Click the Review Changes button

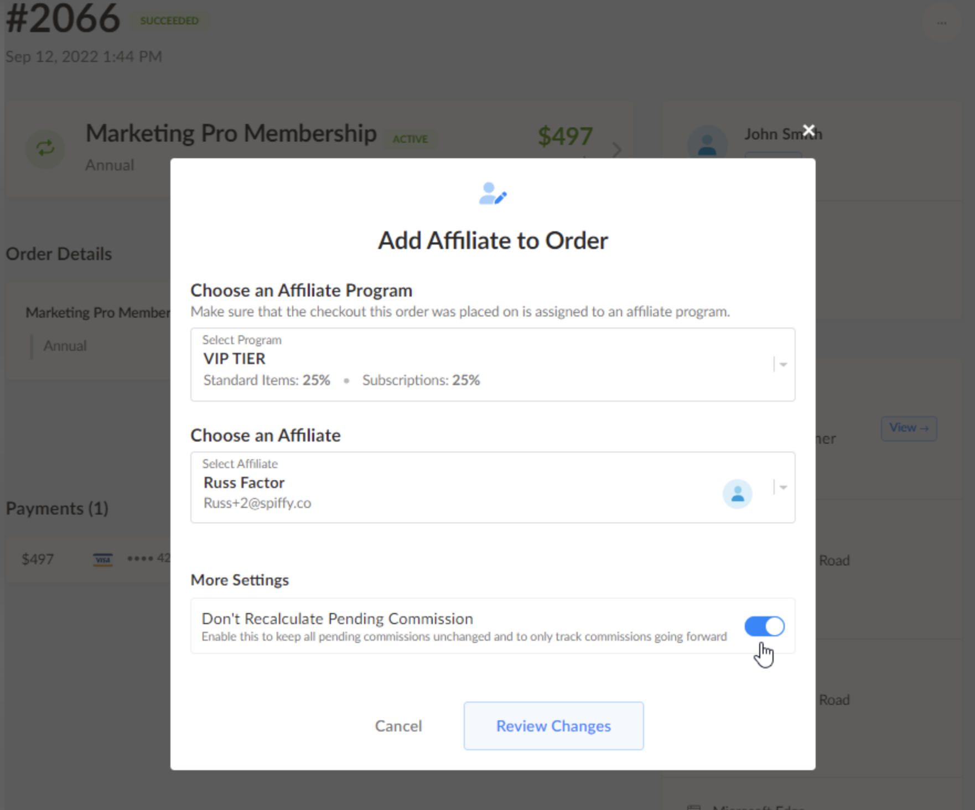point(553,726)
